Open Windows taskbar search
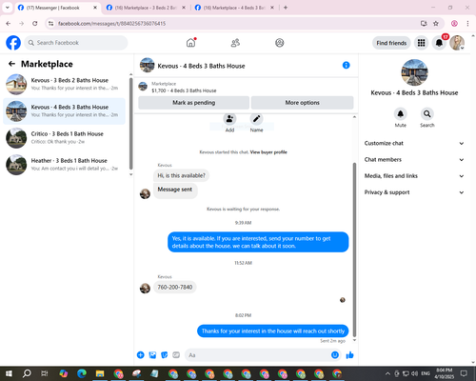476x381 pixels. click(x=27, y=373)
